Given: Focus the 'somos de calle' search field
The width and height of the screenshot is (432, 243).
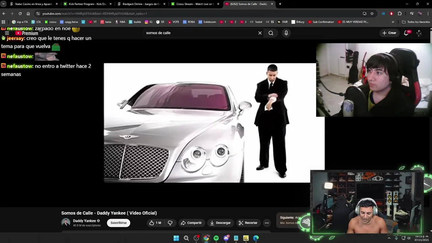Looking at the screenshot, I should (x=201, y=33).
